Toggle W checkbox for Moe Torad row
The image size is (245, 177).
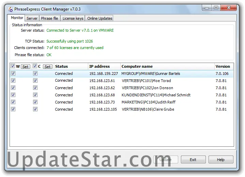pos(13,81)
